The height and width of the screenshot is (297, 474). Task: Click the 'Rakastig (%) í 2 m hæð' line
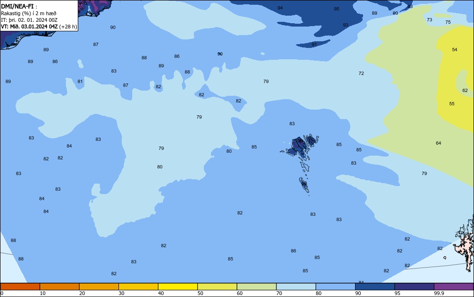coord(29,13)
